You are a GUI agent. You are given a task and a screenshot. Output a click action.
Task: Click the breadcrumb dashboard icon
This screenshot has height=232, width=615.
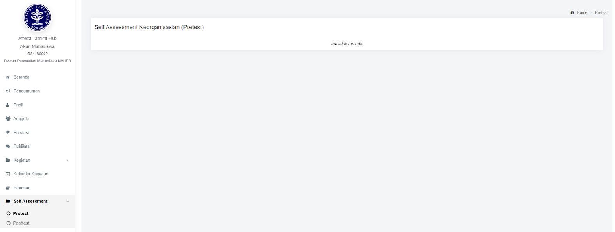(x=572, y=13)
